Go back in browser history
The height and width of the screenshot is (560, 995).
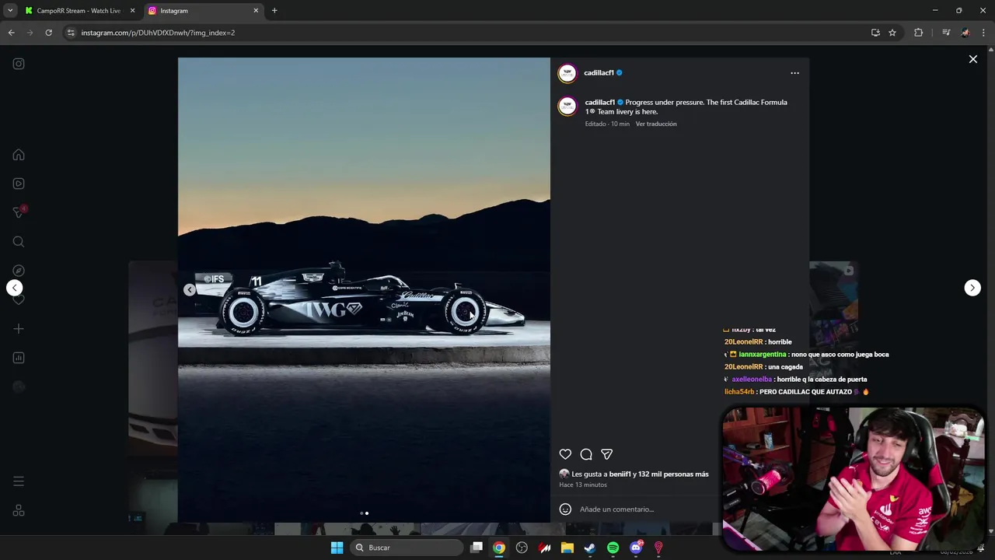tap(12, 33)
